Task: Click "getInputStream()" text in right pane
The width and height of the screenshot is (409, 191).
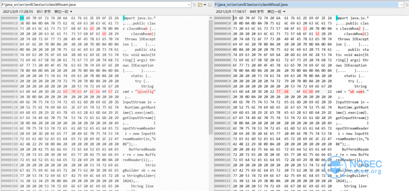Action: pos(353,117)
